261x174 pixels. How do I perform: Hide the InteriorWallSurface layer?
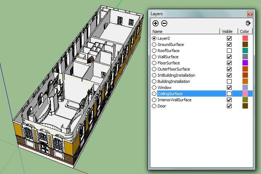tap(229, 100)
